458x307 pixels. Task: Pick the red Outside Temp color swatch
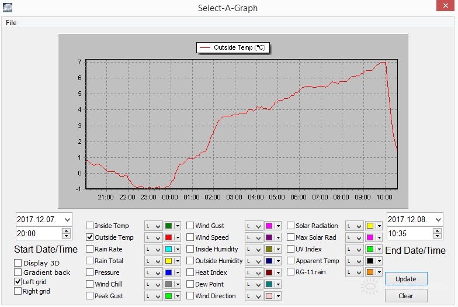click(x=168, y=237)
